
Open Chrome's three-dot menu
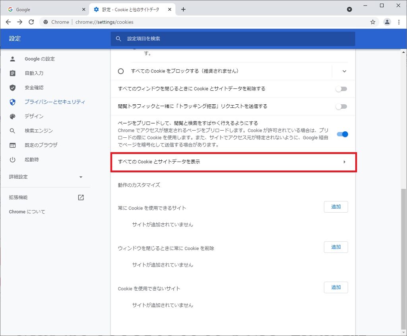pyautogui.click(x=399, y=22)
